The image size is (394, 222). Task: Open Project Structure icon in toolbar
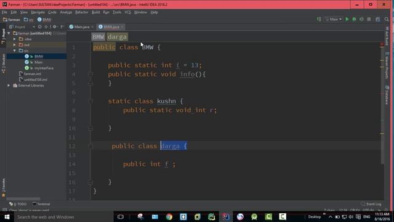(x=377, y=19)
